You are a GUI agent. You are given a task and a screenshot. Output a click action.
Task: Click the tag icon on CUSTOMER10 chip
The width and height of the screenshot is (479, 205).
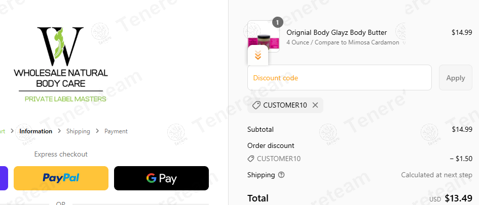coord(256,105)
